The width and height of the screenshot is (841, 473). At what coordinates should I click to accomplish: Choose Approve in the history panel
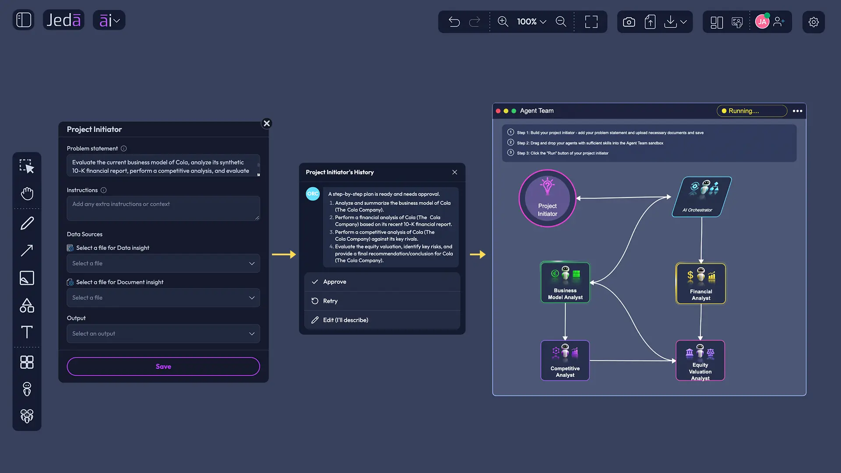[x=382, y=282]
